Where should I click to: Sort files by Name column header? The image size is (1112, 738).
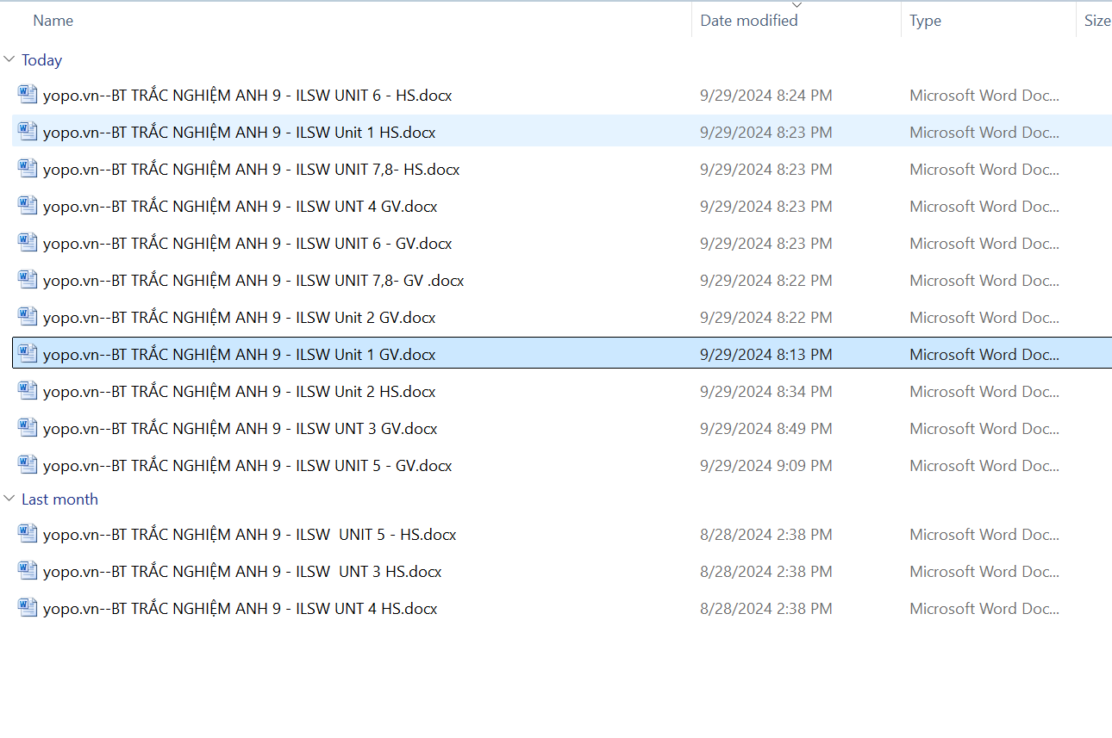tap(53, 21)
